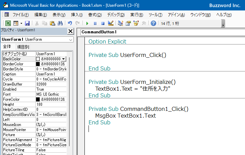Click the Break pause icon
The height and width of the screenshot is (155, 245).
point(95,24)
